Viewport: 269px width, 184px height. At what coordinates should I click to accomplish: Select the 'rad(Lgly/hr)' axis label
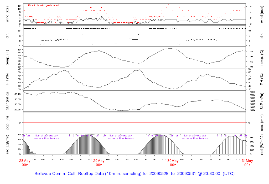[7, 145]
